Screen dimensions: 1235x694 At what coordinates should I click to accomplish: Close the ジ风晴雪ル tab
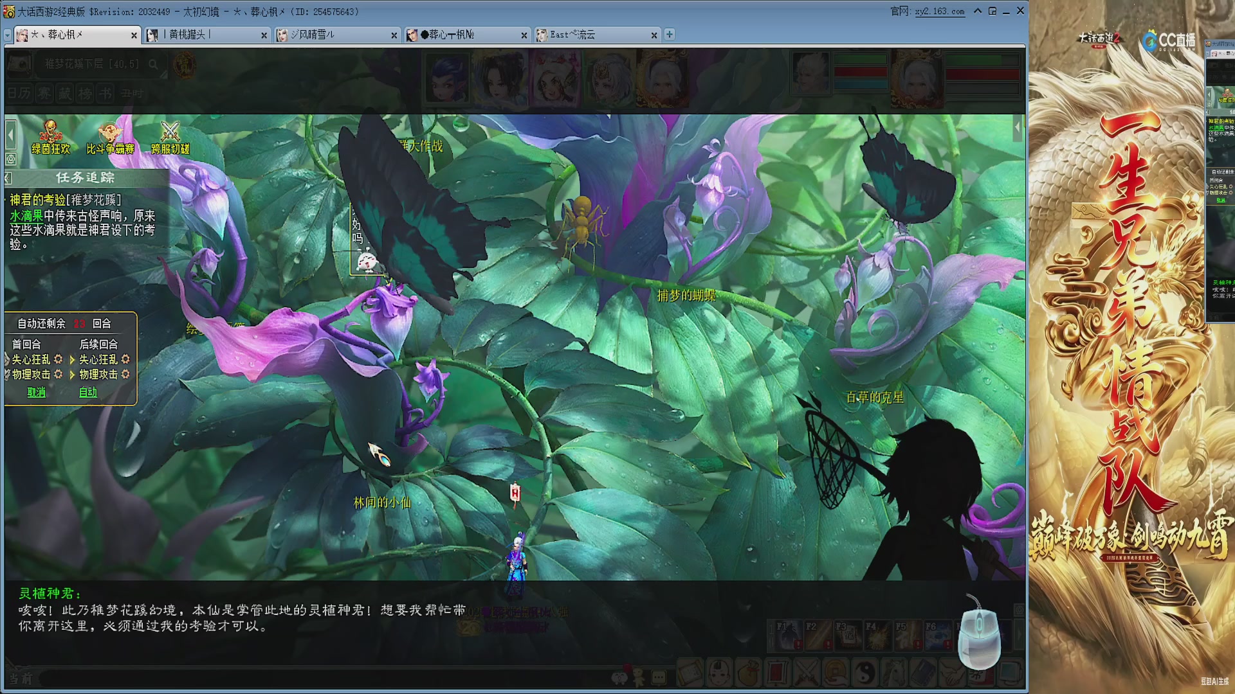click(394, 35)
